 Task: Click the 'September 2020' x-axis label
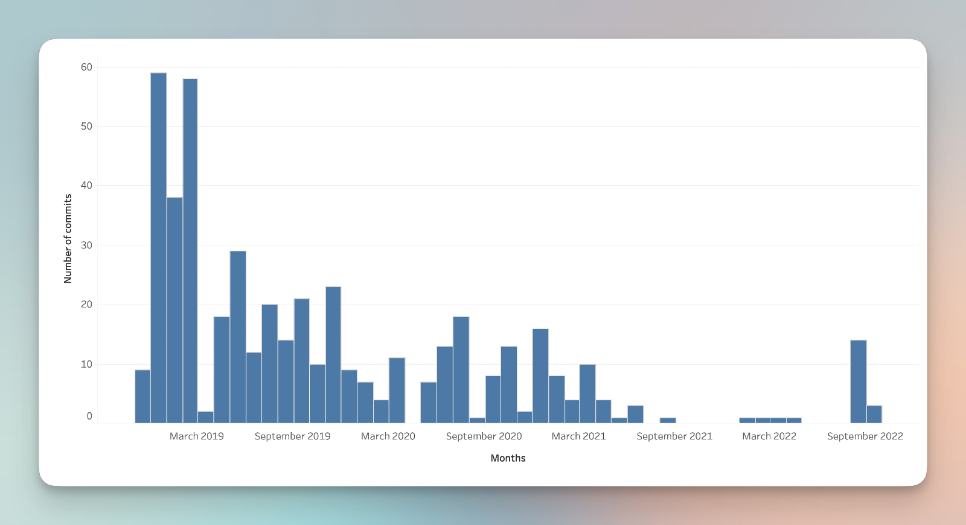484,436
